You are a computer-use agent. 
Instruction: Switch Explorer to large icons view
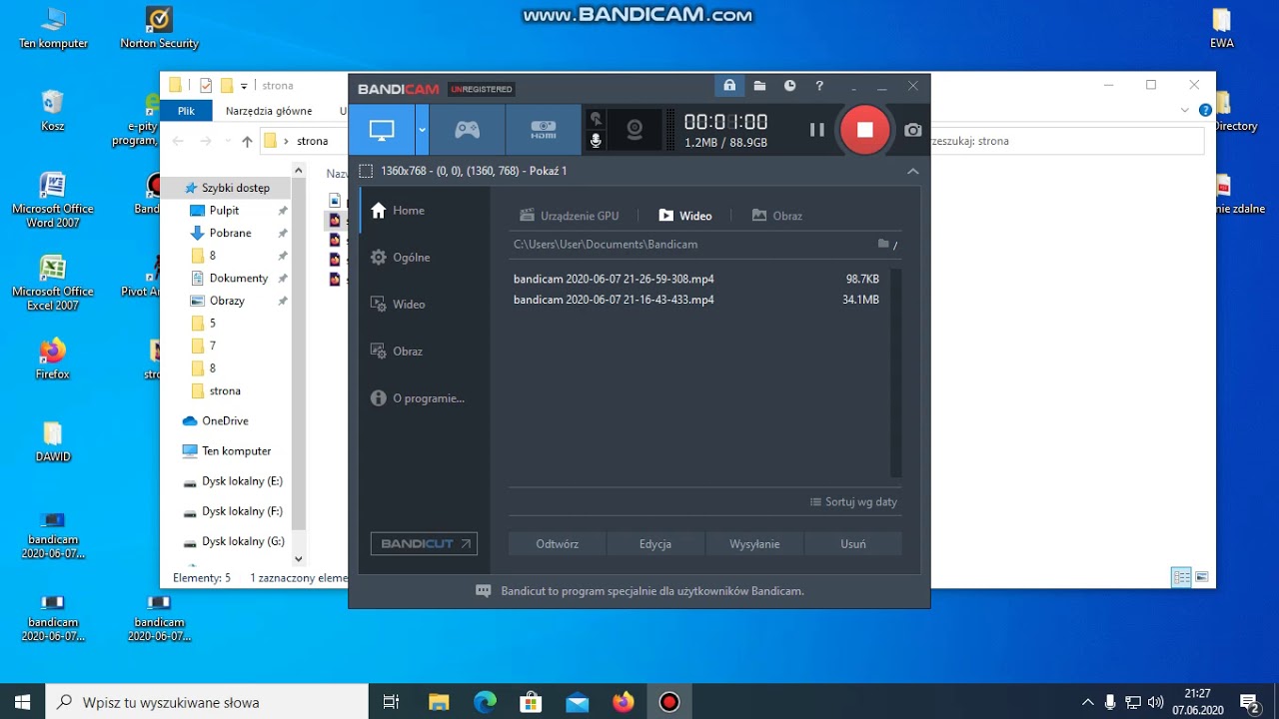[1202, 577]
